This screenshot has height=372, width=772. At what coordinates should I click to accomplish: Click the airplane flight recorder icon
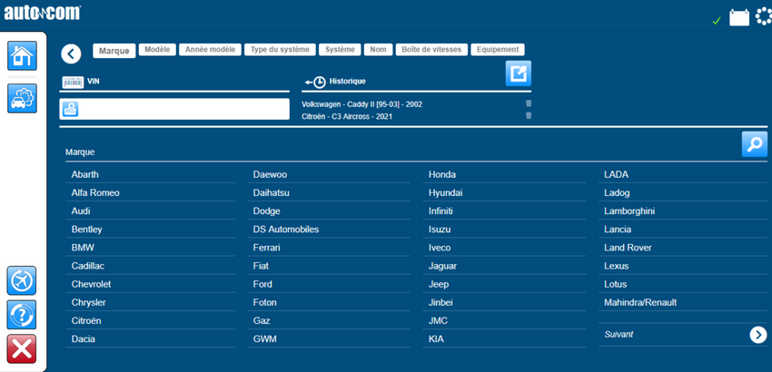22,280
